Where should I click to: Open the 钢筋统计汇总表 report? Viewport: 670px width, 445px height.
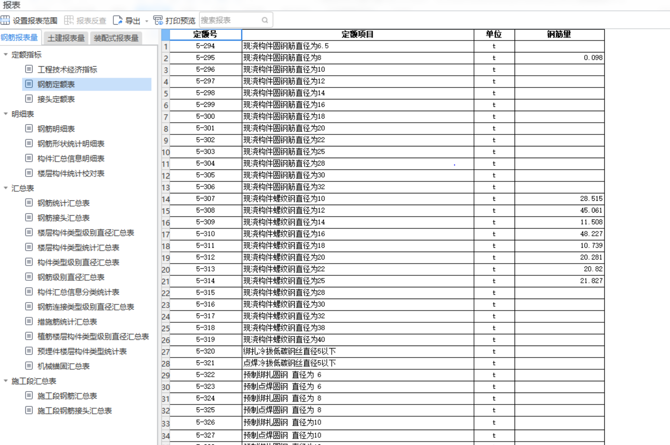[64, 203]
